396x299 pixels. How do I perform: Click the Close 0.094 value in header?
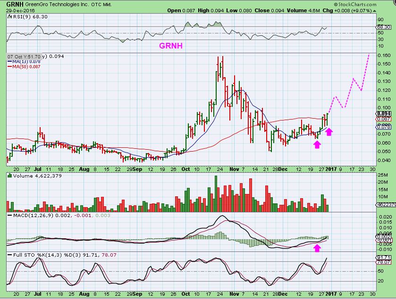pos(269,10)
